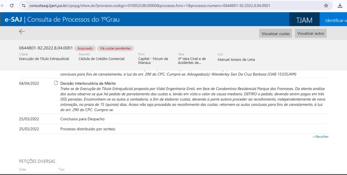Image resolution: width=347 pixels, height=175 pixels.
Task: Open site information icon in address bar
Action: [x=24, y=6]
